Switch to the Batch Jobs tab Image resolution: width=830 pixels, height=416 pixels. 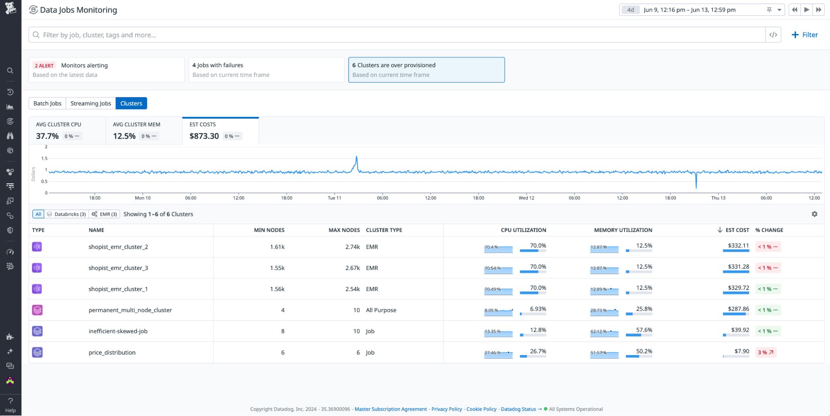[47, 103]
